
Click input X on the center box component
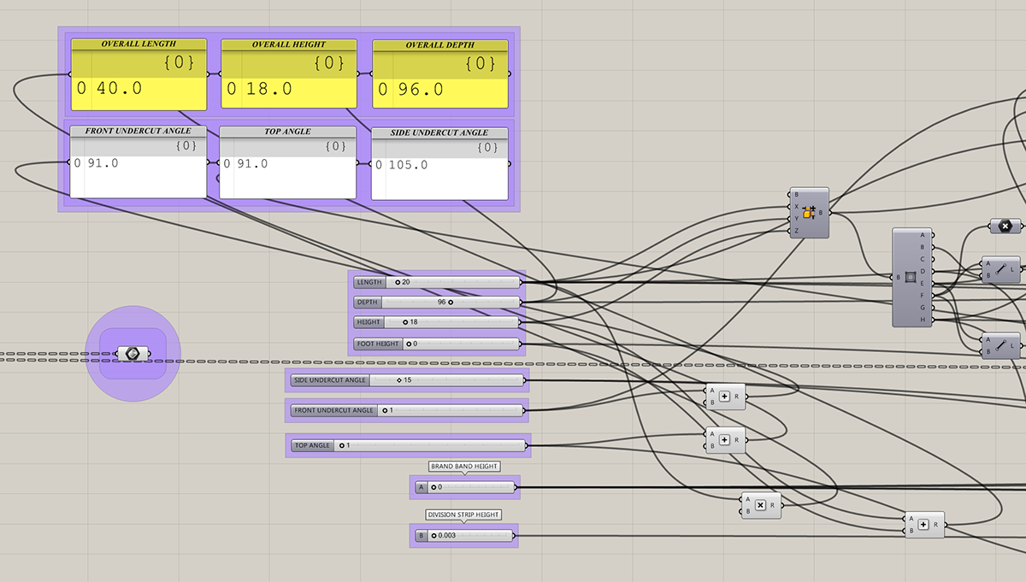point(797,207)
